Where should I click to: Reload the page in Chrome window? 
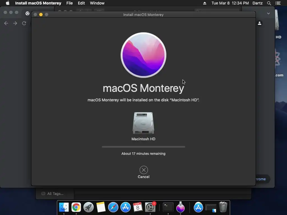24,23
